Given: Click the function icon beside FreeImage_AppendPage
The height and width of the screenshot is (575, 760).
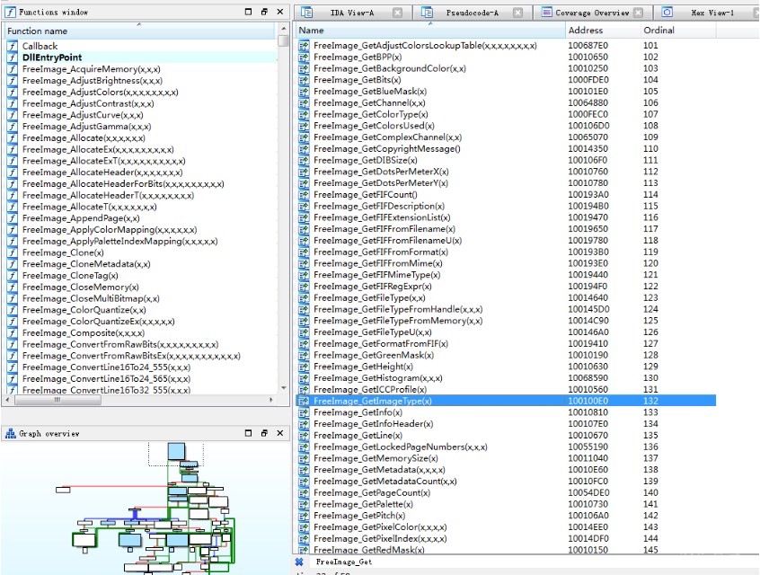Looking at the screenshot, I should 12,218.
